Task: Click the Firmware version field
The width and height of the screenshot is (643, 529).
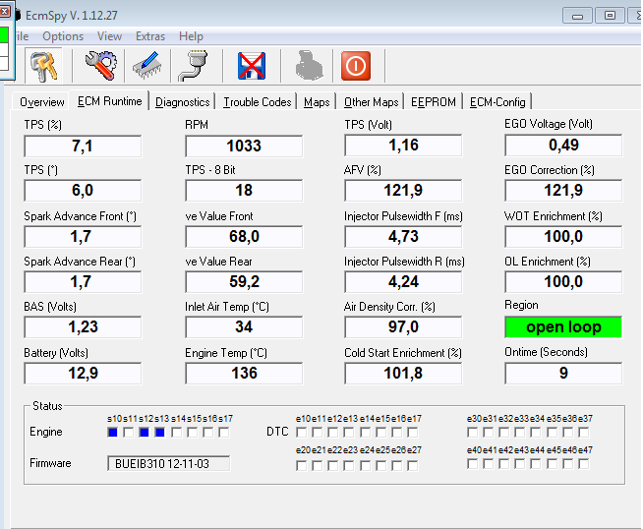Action: pyautogui.click(x=168, y=463)
